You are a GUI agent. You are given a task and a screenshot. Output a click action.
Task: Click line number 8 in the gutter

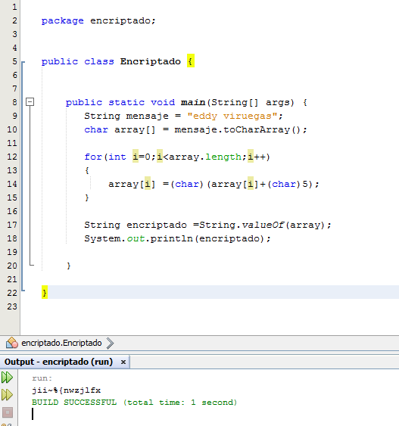[x=14, y=102]
